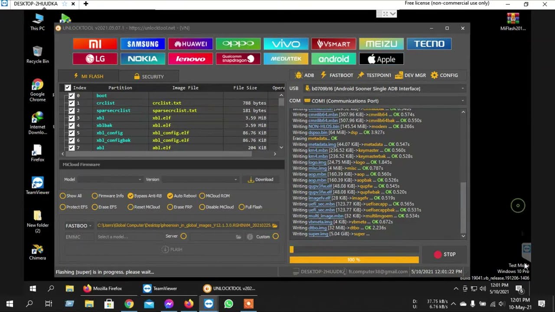Open Google Chrome from the taskbar
This screenshot has width=555, height=312.
tap(129, 304)
